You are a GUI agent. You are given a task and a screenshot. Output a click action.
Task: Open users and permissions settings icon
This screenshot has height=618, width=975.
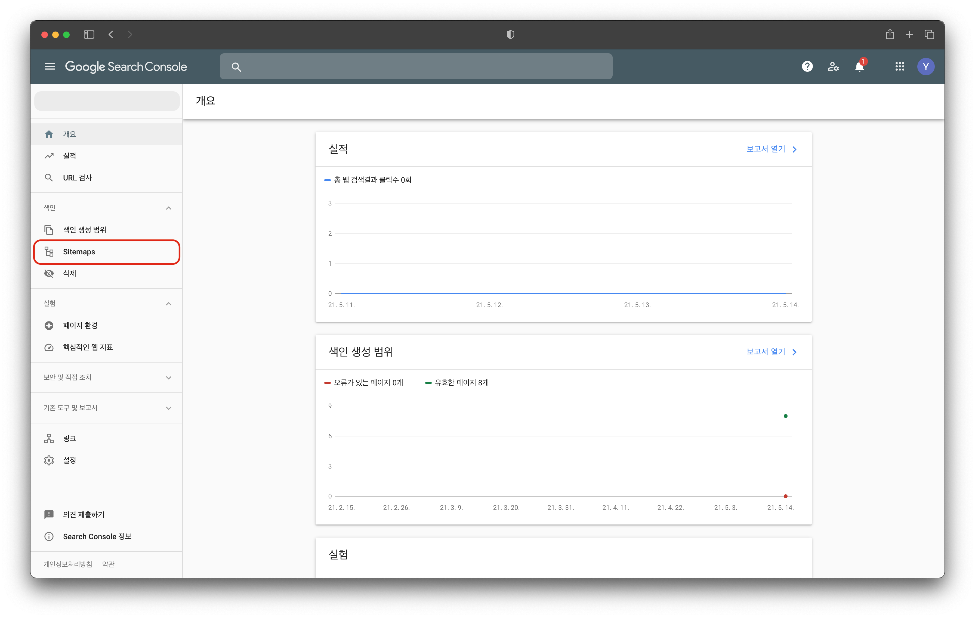click(x=833, y=66)
